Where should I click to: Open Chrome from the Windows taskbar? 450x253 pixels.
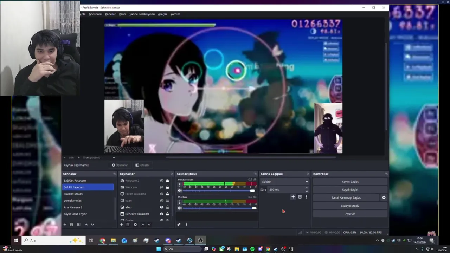[102, 240]
